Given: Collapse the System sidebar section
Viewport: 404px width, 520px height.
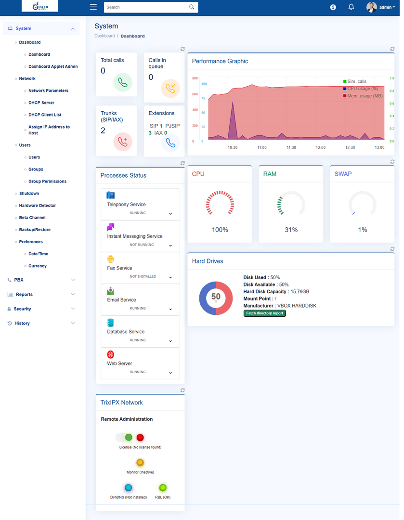Looking at the screenshot, I should point(73,29).
